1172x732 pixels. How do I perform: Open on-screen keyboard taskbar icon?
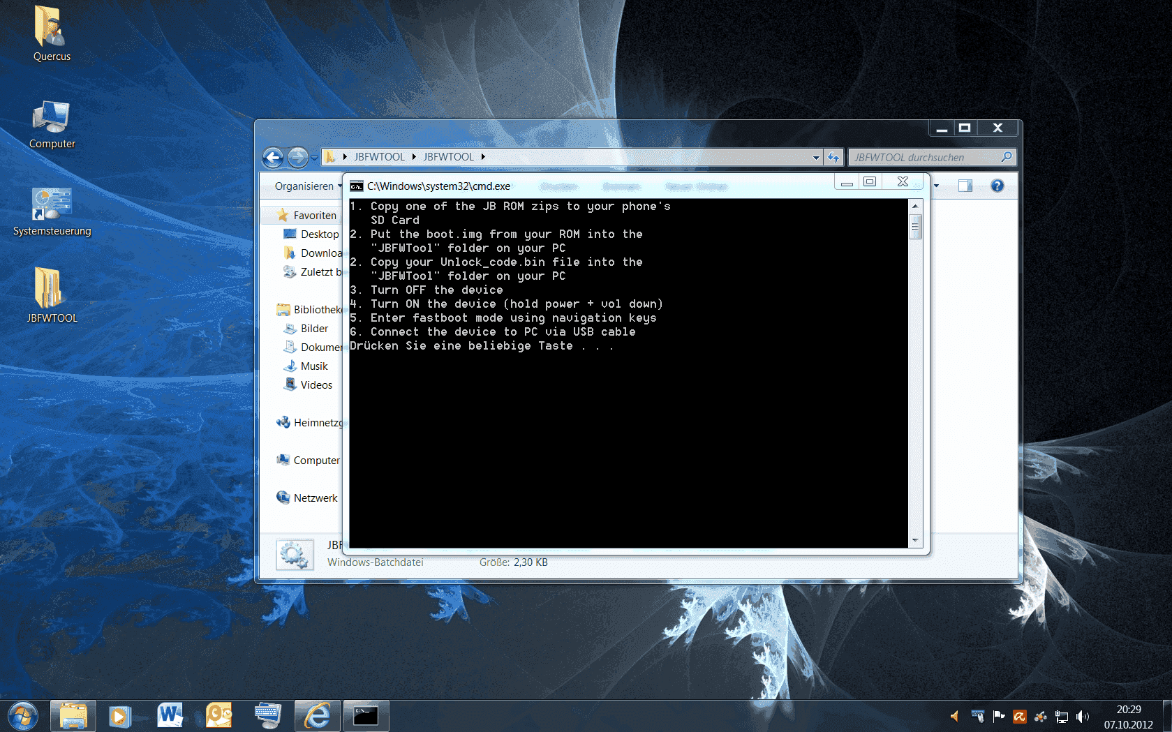[267, 716]
